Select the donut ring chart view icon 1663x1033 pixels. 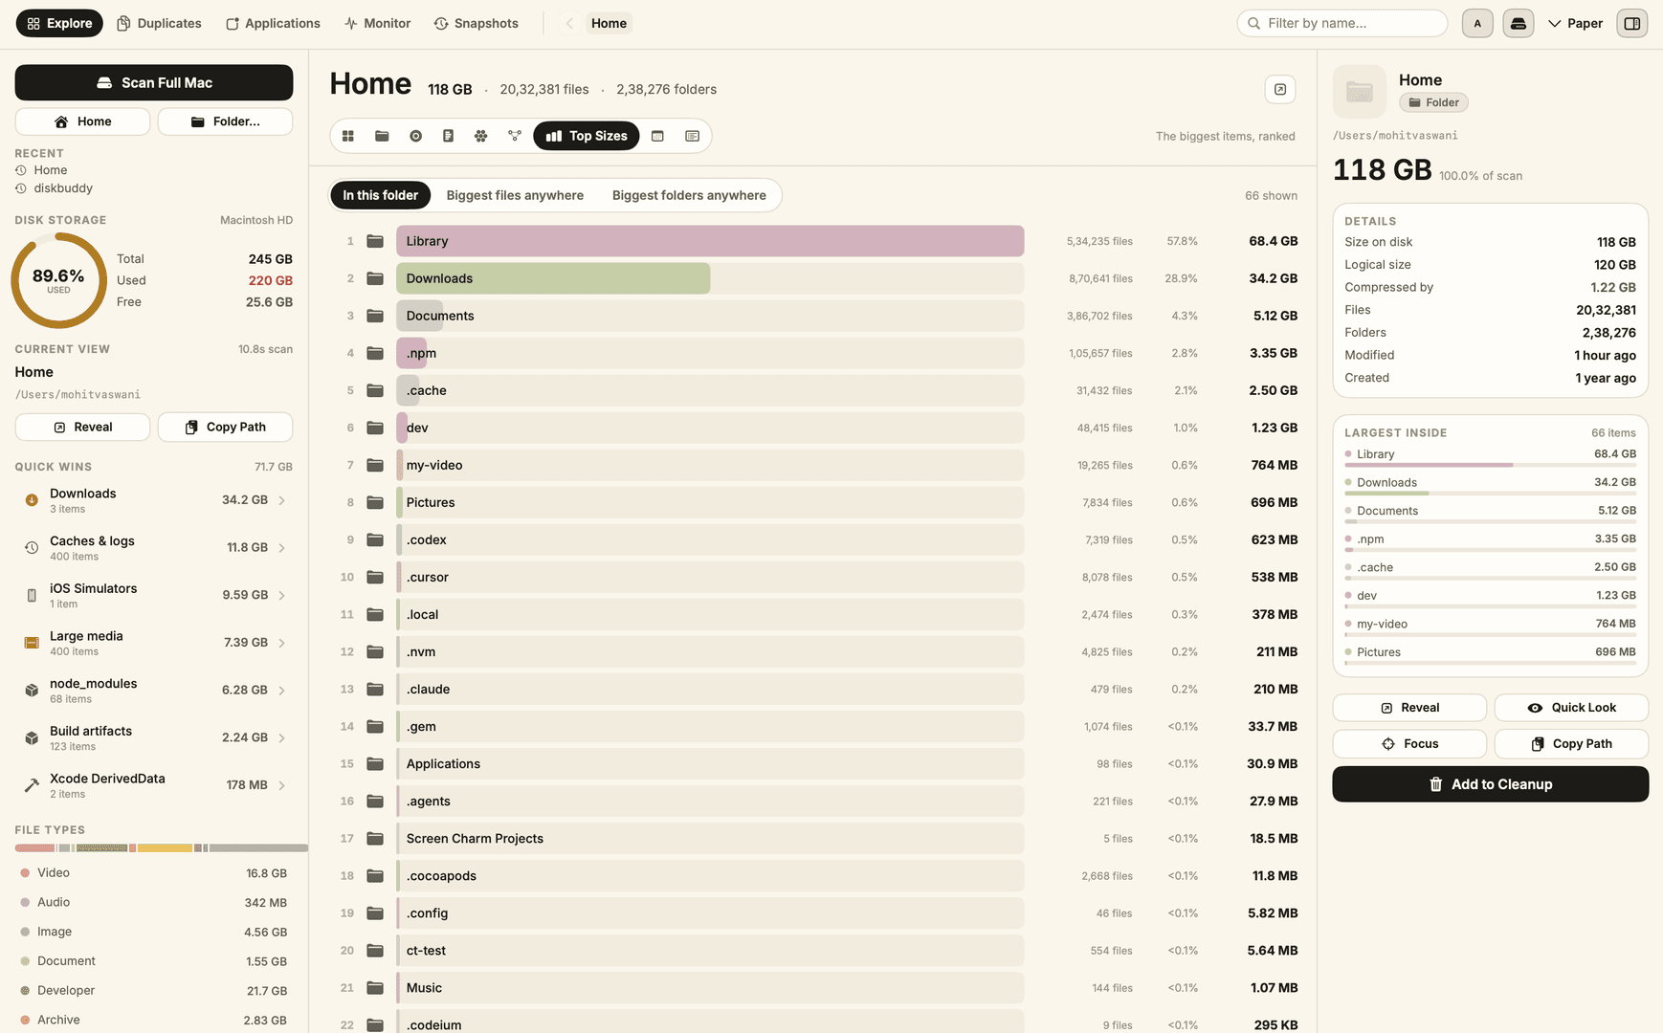click(x=415, y=136)
